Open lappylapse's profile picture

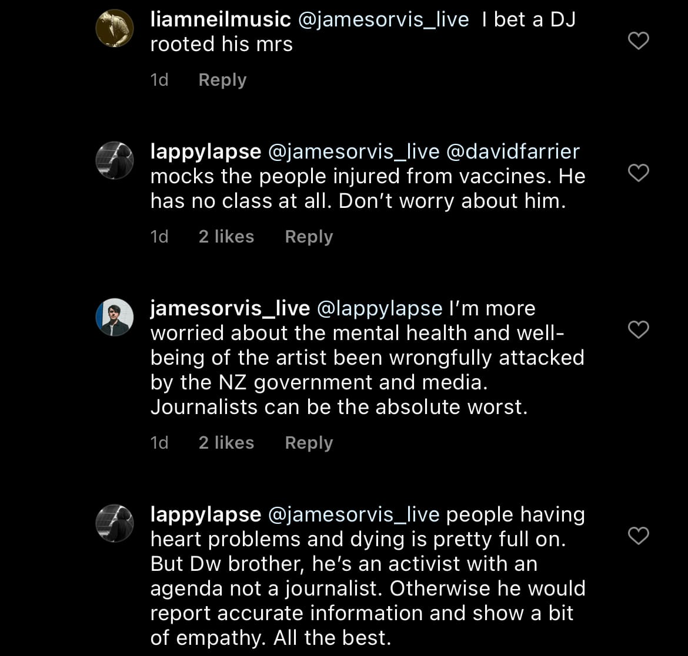click(115, 160)
